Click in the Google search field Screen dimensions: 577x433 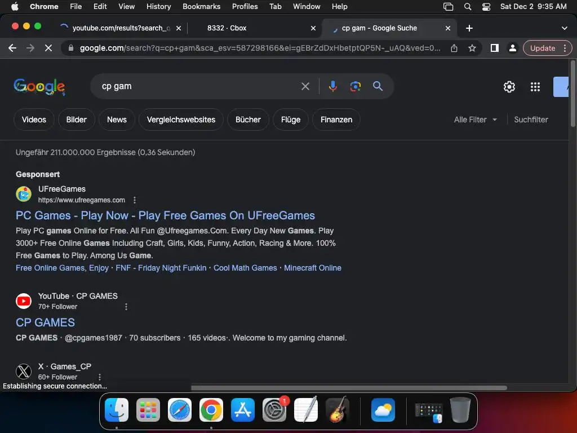[199, 86]
